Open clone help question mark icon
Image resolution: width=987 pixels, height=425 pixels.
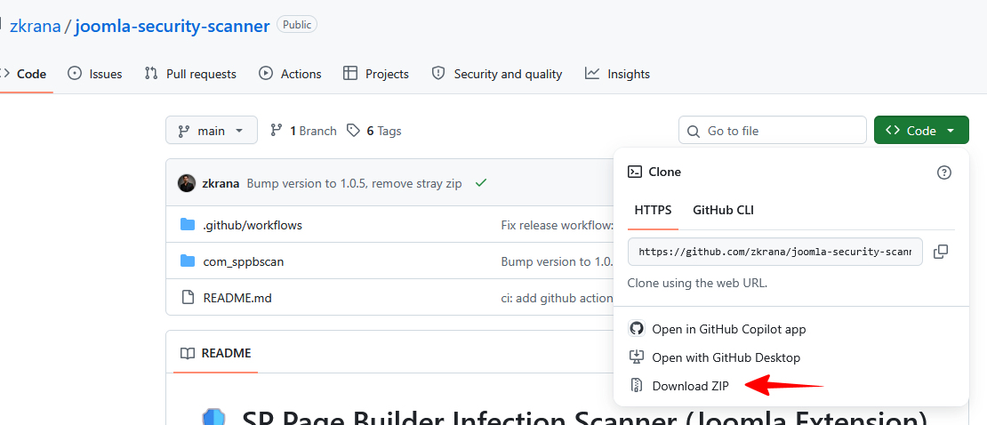(x=944, y=172)
